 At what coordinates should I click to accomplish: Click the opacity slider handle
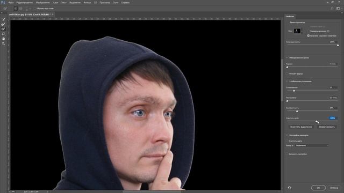[338, 45]
